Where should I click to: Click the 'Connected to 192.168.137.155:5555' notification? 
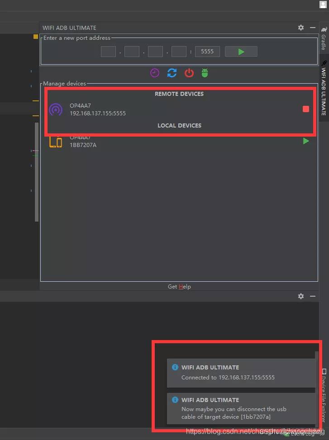(x=241, y=373)
